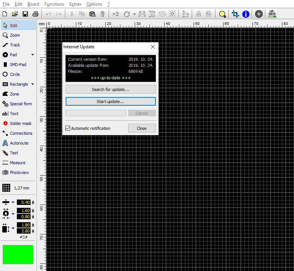Click the pad drill field 0.80
This screenshot has width=294, height=271.
pos(24,217)
